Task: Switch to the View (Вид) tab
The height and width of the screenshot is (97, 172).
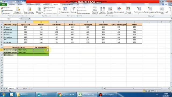Action: click(78, 5)
